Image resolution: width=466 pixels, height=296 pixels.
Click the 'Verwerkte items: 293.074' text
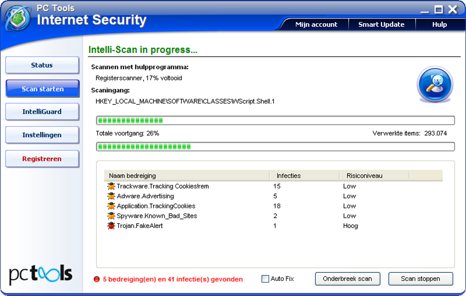click(x=409, y=134)
